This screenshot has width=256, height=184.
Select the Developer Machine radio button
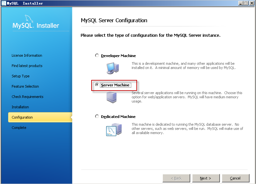click(97, 55)
